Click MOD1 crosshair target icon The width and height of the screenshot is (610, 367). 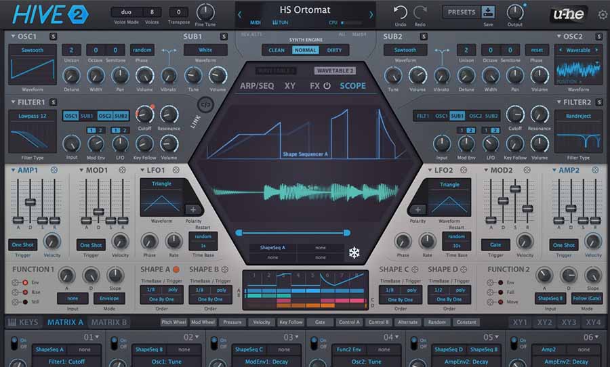click(x=122, y=170)
